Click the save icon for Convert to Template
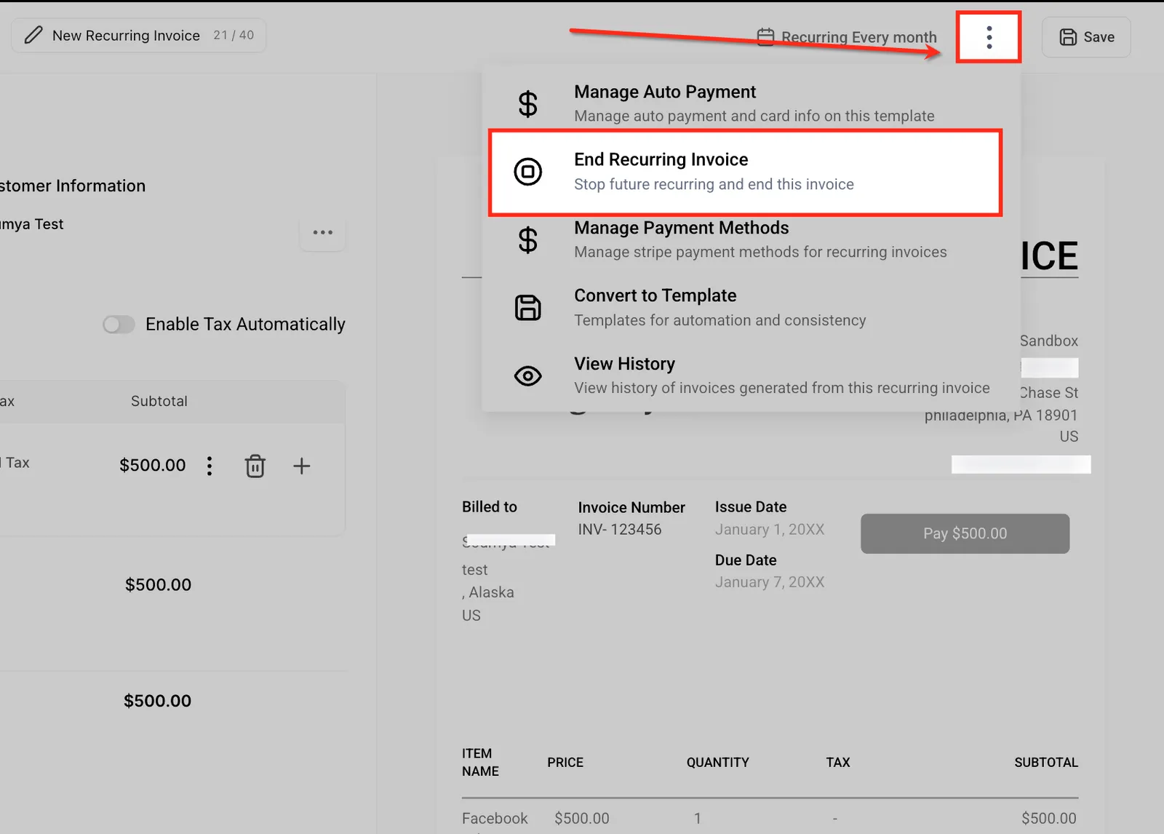 [528, 308]
